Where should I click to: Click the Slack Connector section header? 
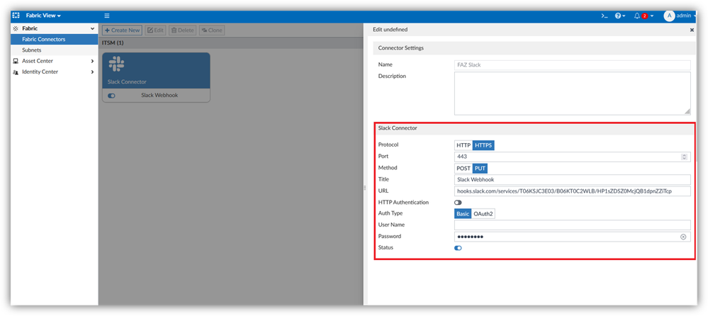[534, 128]
